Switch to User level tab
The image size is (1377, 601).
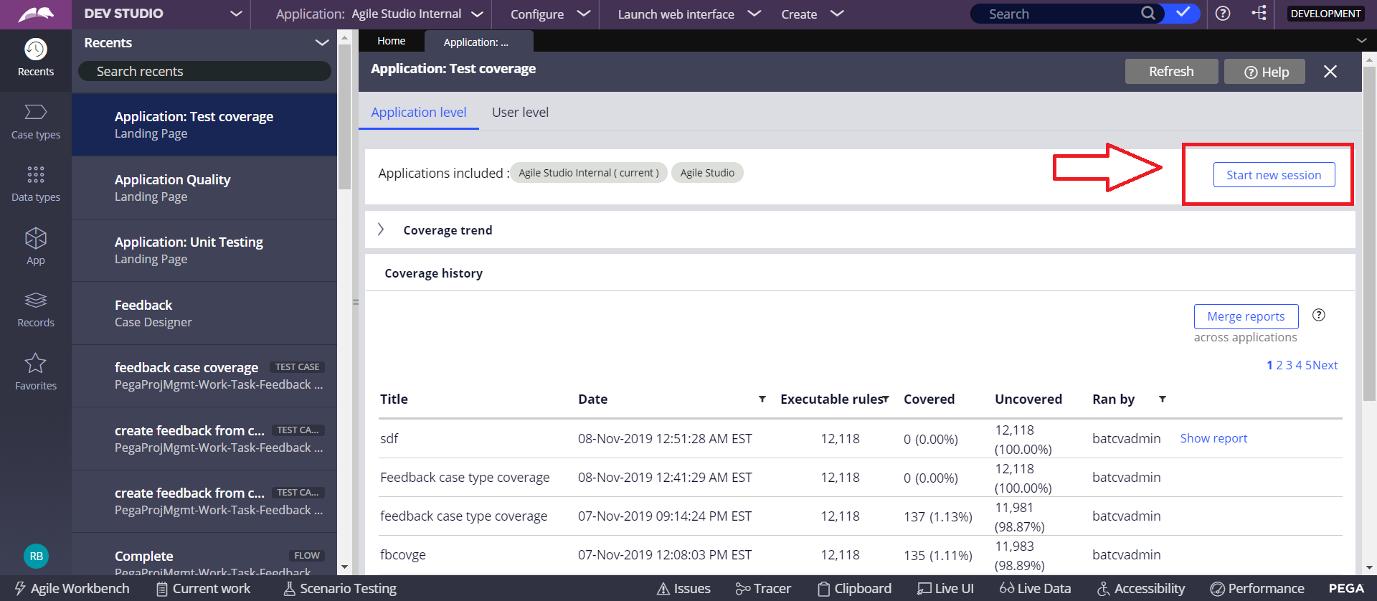(x=520, y=112)
